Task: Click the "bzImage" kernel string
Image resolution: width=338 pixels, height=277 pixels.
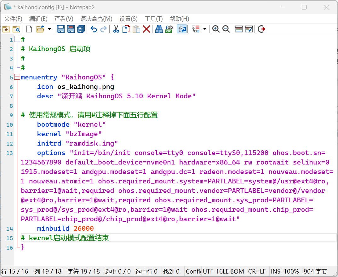Action: tap(84, 134)
